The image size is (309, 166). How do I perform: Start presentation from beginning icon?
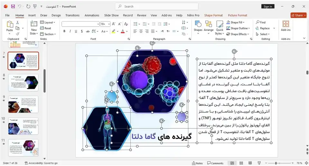(x=35, y=6)
